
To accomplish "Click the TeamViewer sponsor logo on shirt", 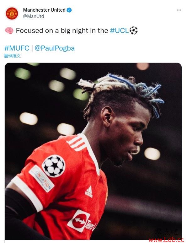I will tap(82, 222).
